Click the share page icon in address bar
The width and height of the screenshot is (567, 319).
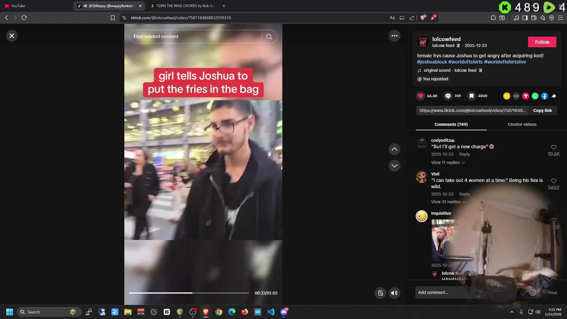412,18
